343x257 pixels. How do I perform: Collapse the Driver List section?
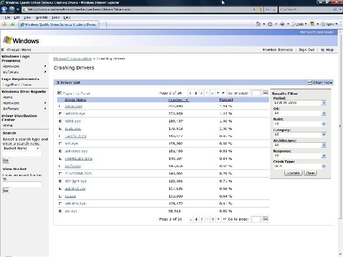57,82
